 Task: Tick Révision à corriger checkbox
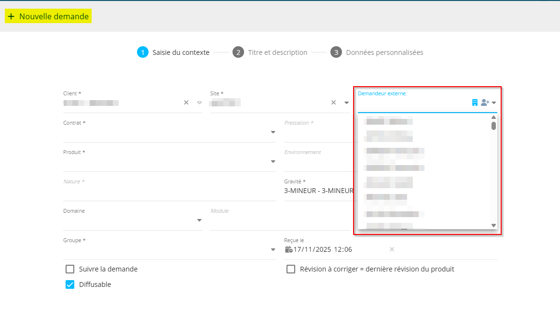pos(291,269)
